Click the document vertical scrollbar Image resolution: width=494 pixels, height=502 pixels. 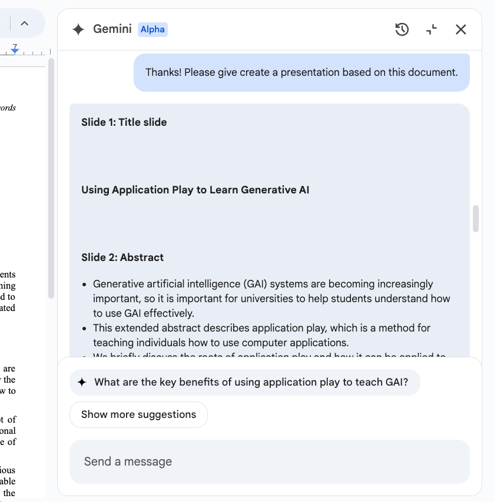(x=51, y=178)
